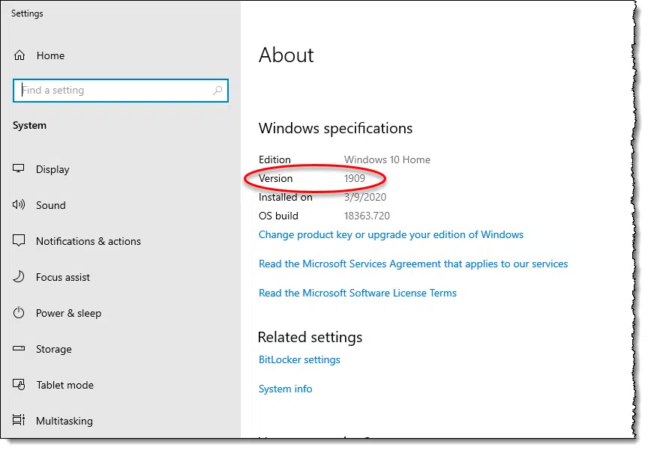Open the Display settings page
Viewport: 648px width, 450px height.
(x=52, y=169)
